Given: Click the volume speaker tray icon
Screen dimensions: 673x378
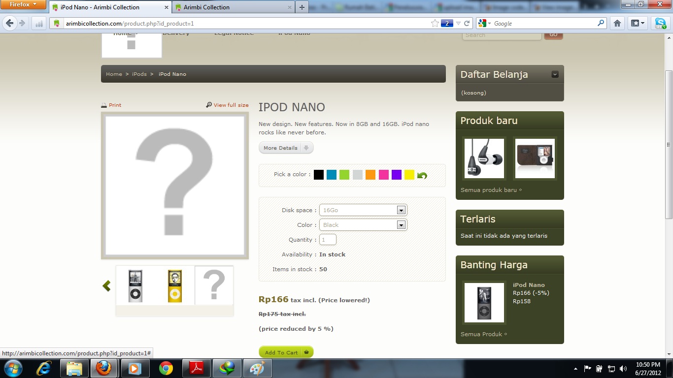Looking at the screenshot, I should (623, 369).
